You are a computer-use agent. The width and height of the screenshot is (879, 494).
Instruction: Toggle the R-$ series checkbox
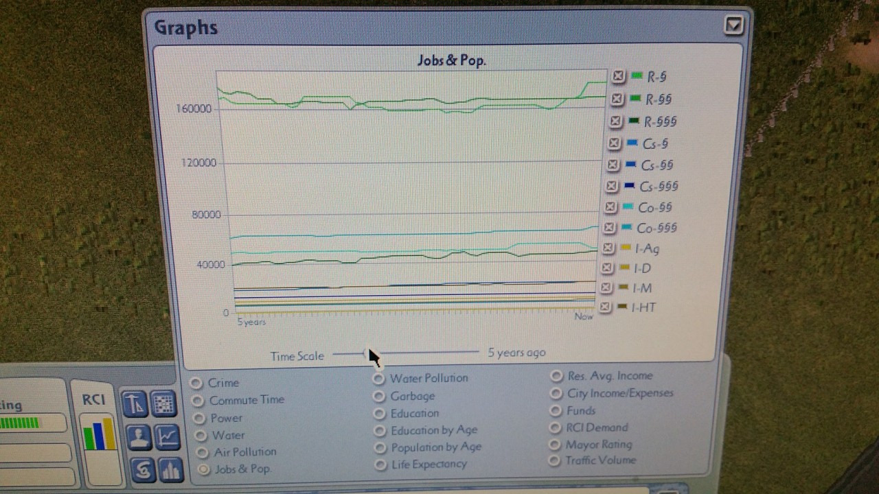click(x=618, y=76)
